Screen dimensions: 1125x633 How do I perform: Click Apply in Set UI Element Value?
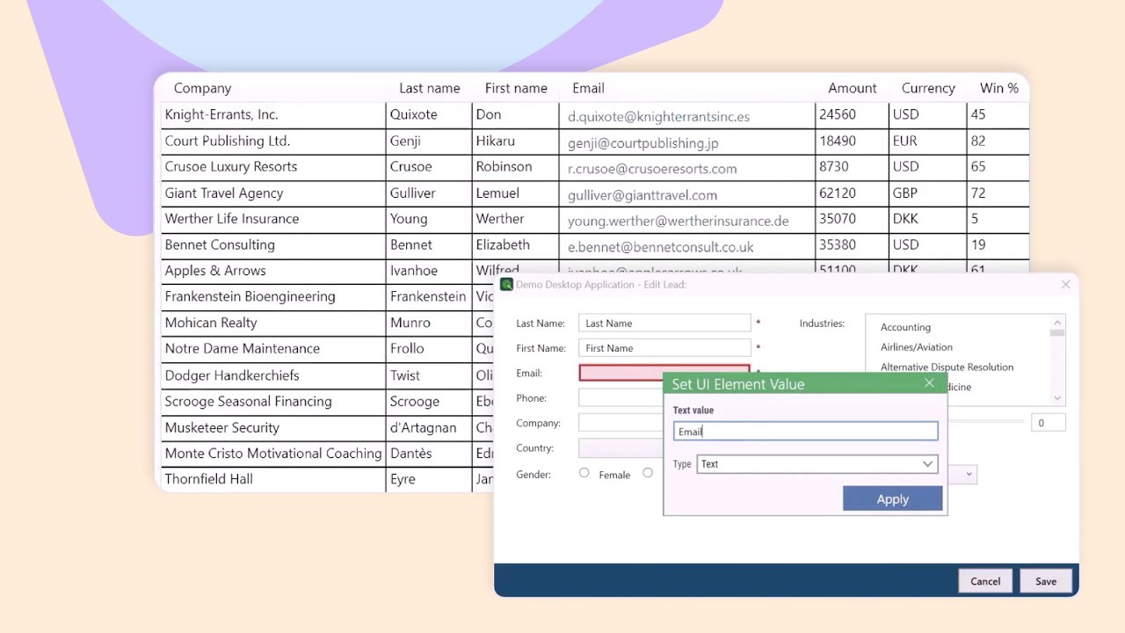893,498
